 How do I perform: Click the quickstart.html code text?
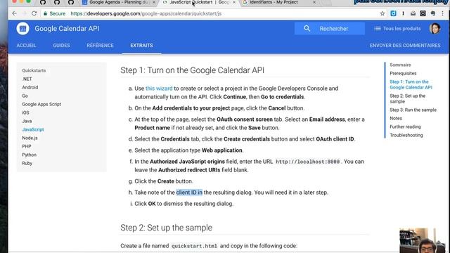point(194,246)
